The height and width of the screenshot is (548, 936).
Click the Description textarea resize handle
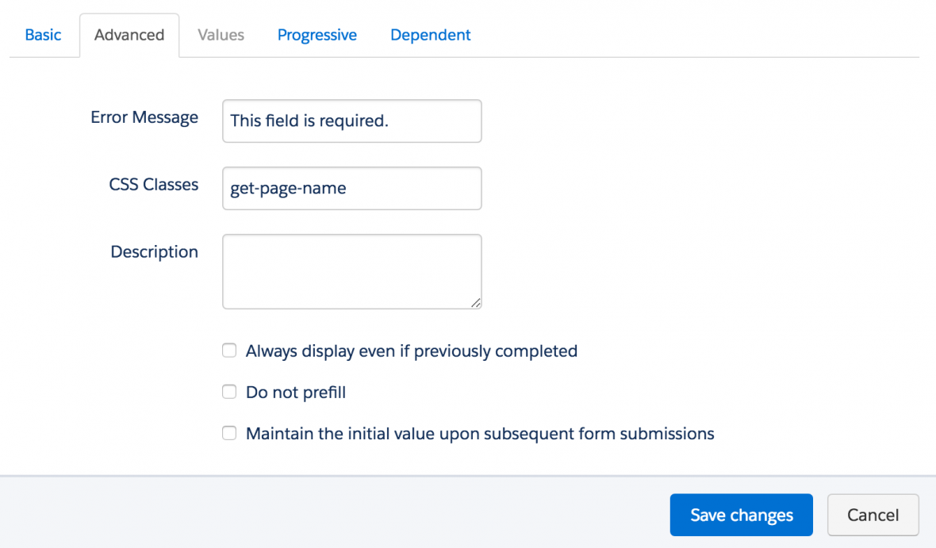click(476, 303)
